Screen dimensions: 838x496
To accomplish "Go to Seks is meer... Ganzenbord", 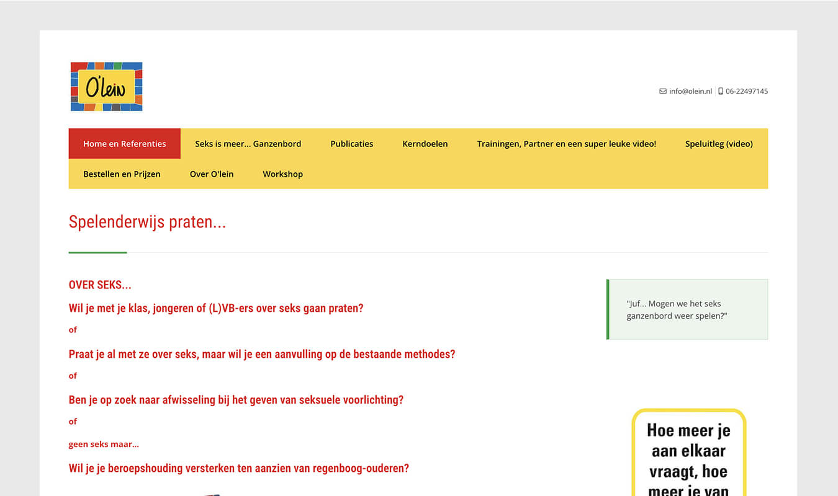I will (x=248, y=144).
